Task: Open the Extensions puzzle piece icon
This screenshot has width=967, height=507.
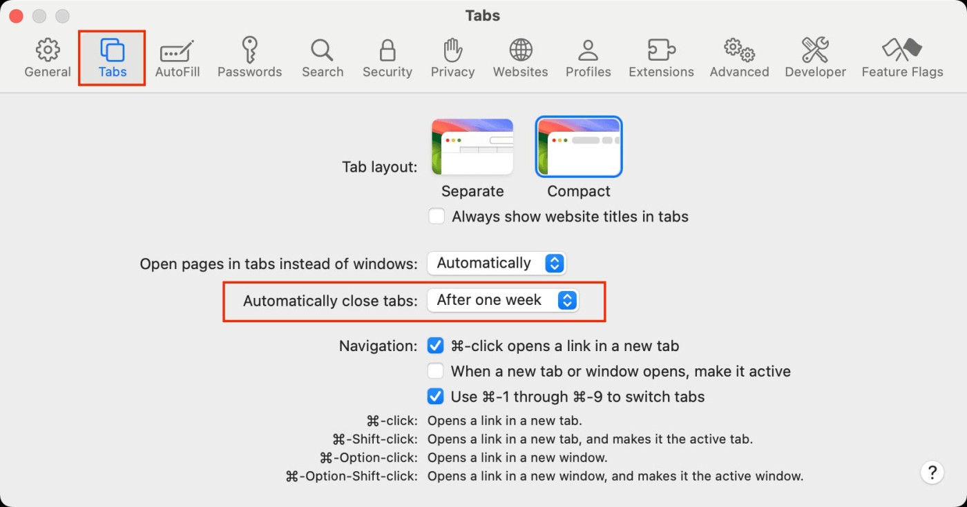Action: coord(661,58)
